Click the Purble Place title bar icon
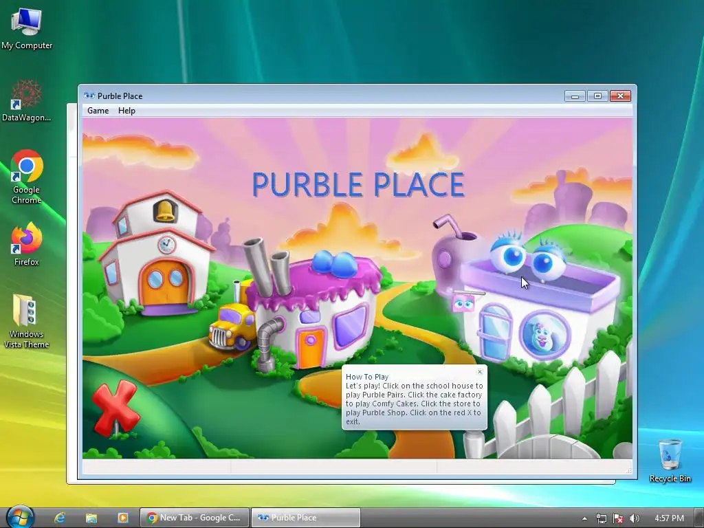704x528 pixels. pyautogui.click(x=89, y=96)
